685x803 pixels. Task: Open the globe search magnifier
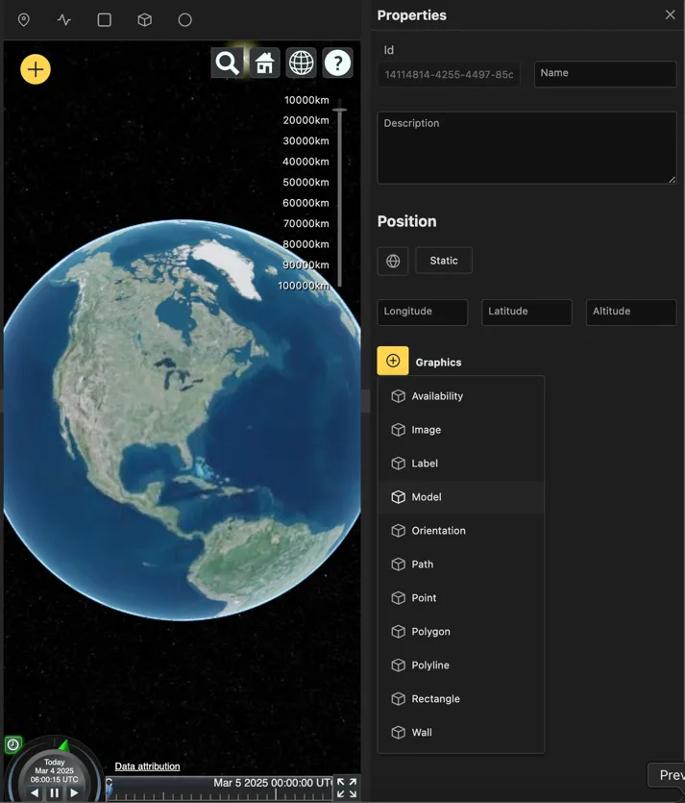(228, 63)
